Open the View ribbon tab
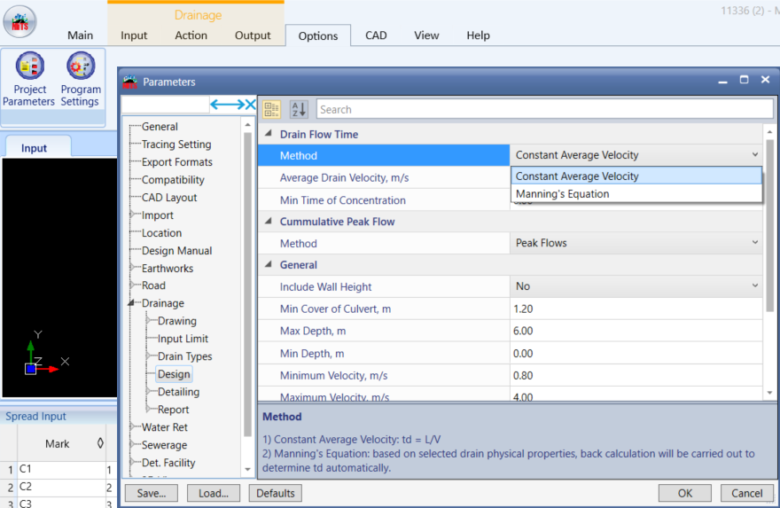The height and width of the screenshot is (508, 780). (x=426, y=35)
